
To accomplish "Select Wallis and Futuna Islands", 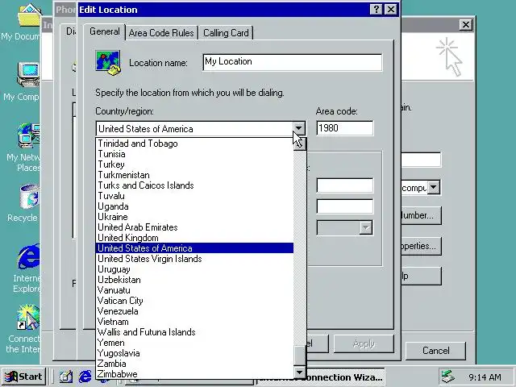I will [194, 332].
